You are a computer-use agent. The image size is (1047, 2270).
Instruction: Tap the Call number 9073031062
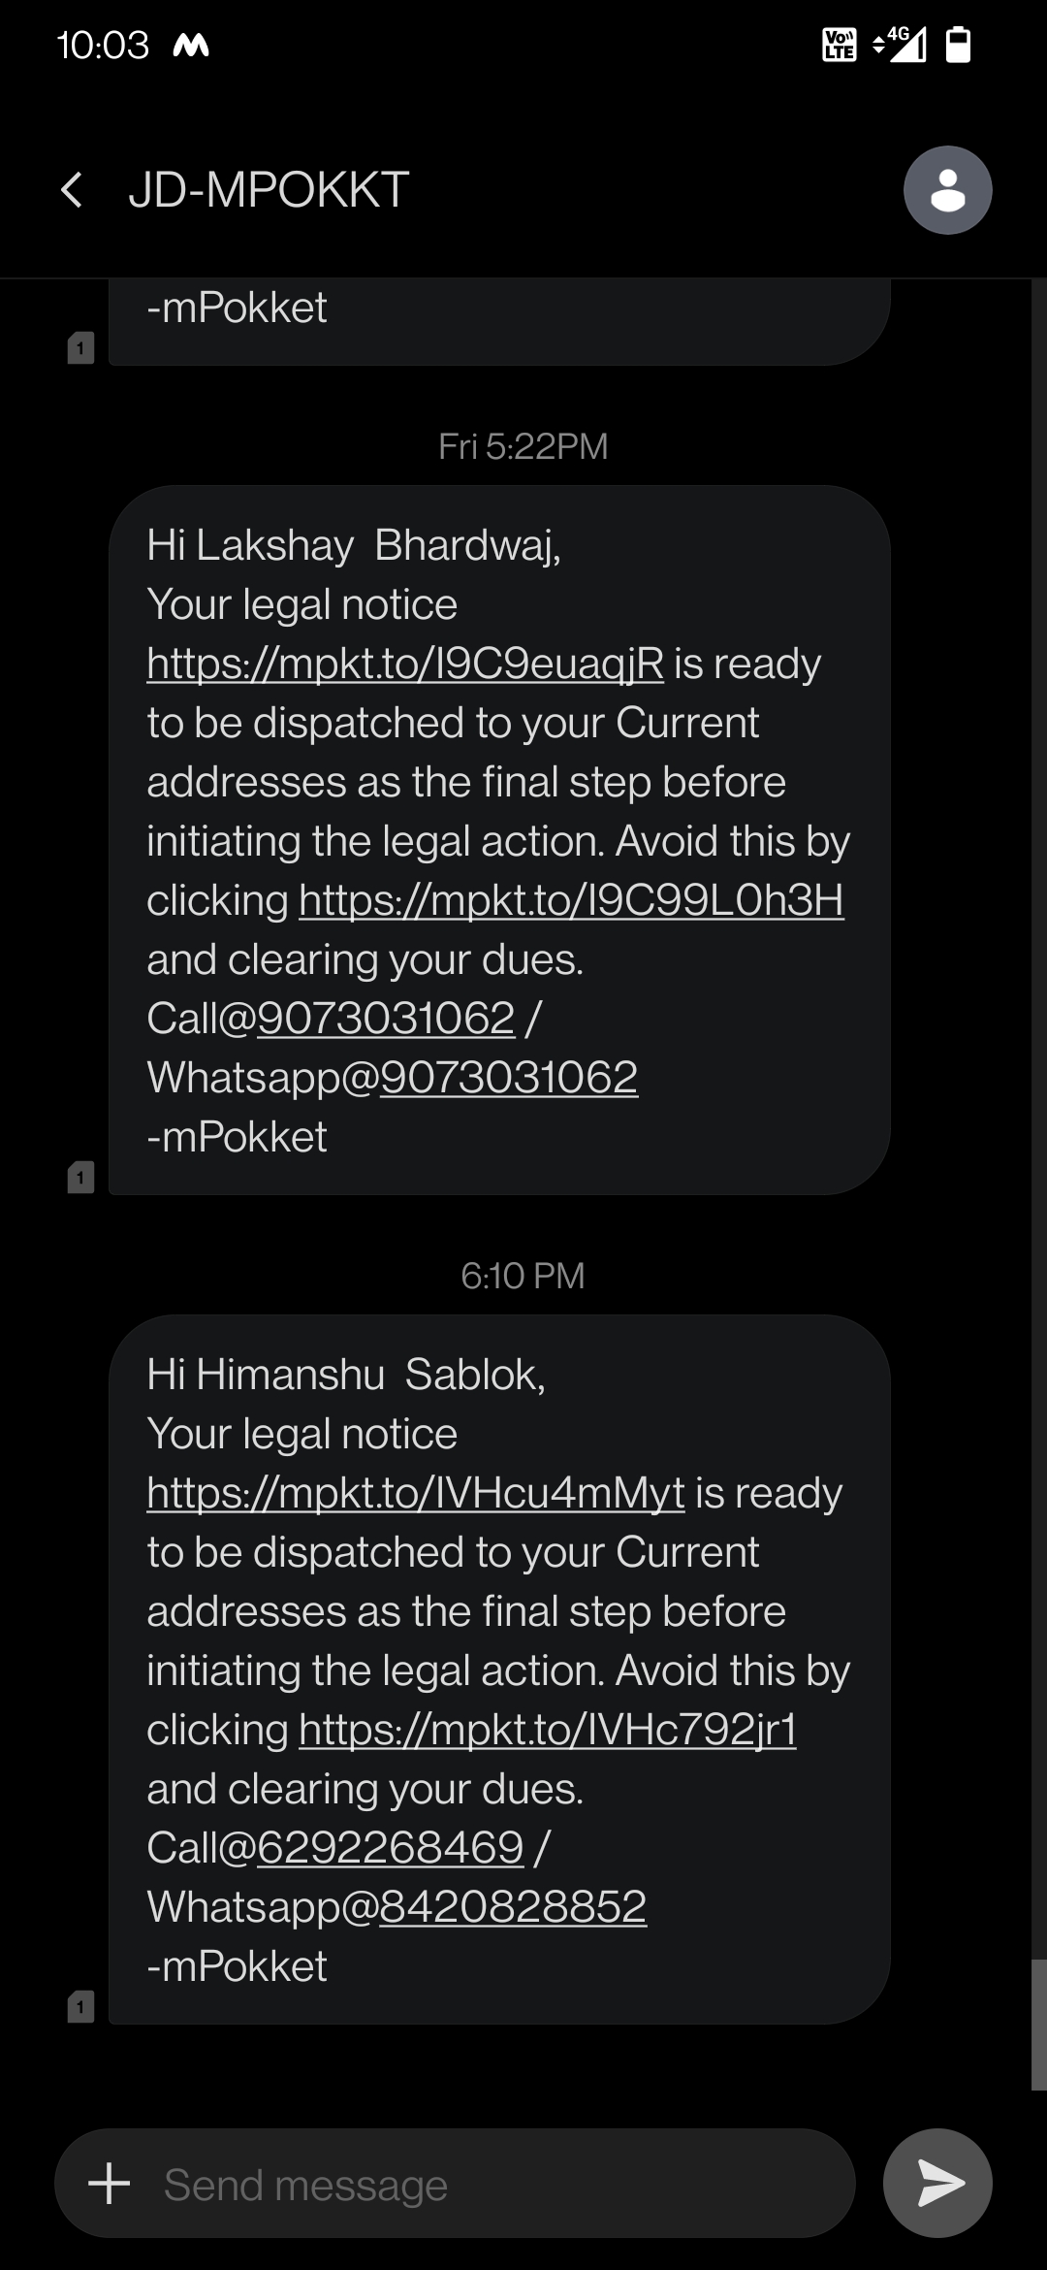click(386, 1019)
